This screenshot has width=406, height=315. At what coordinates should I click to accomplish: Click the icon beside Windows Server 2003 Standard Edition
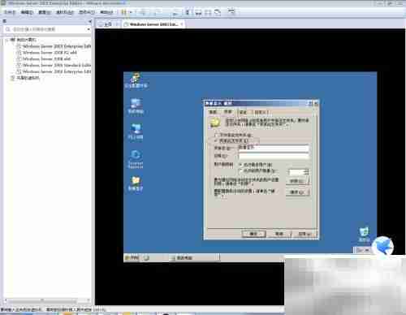[x=19, y=65]
